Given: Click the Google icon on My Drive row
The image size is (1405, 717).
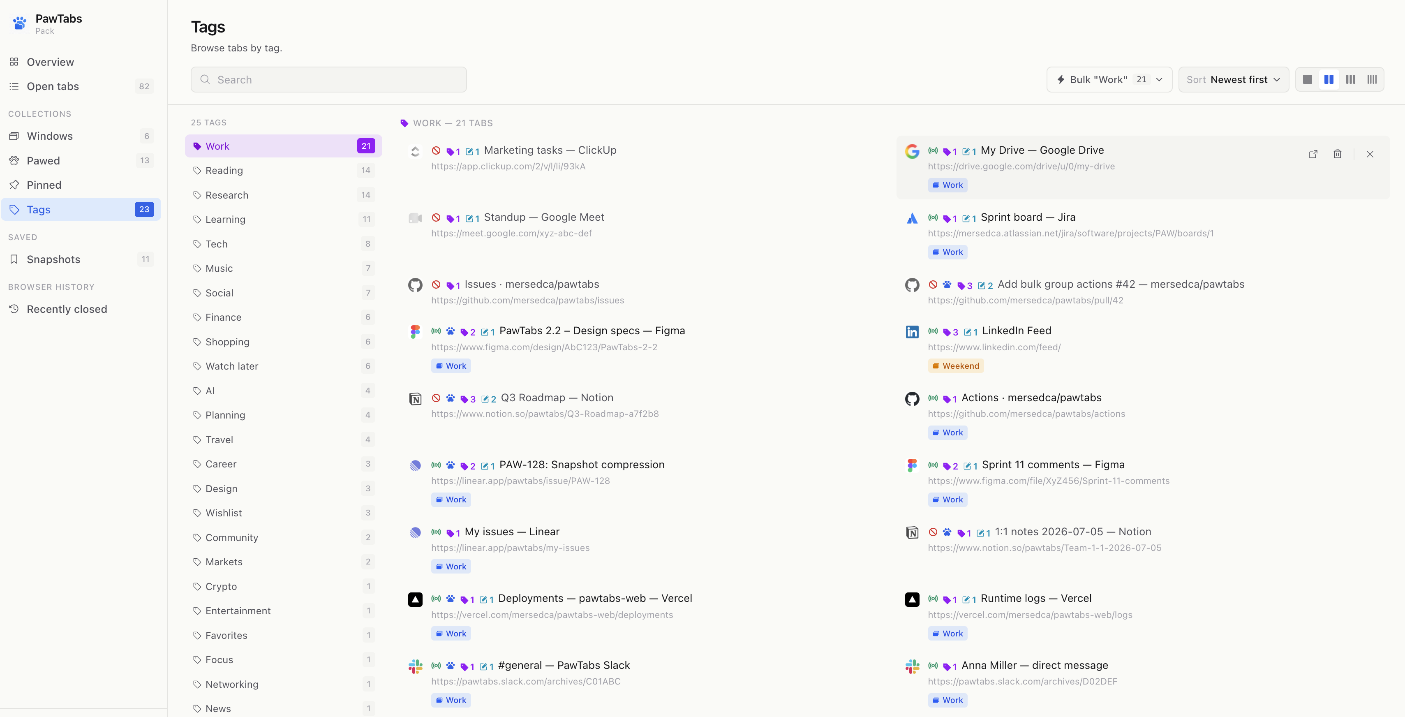Looking at the screenshot, I should pos(912,151).
